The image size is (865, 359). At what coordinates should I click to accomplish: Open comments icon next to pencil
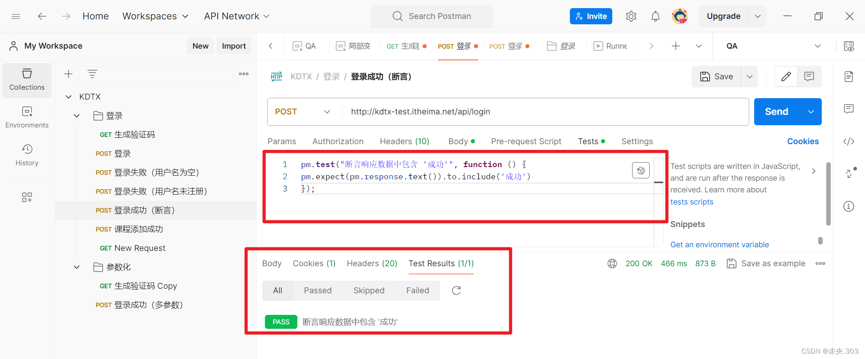(809, 77)
